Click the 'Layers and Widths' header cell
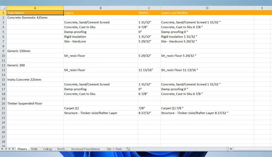The width and height of the screenshot is (272, 157). click(207, 13)
